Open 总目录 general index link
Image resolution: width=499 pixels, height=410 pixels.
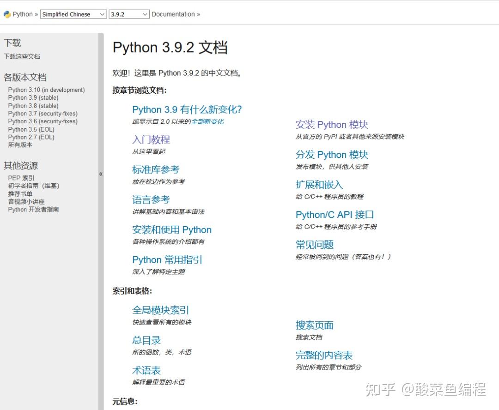pos(146,340)
